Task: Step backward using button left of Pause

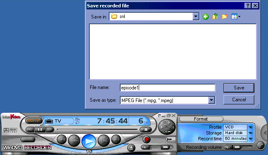Action: [x=30, y=130]
